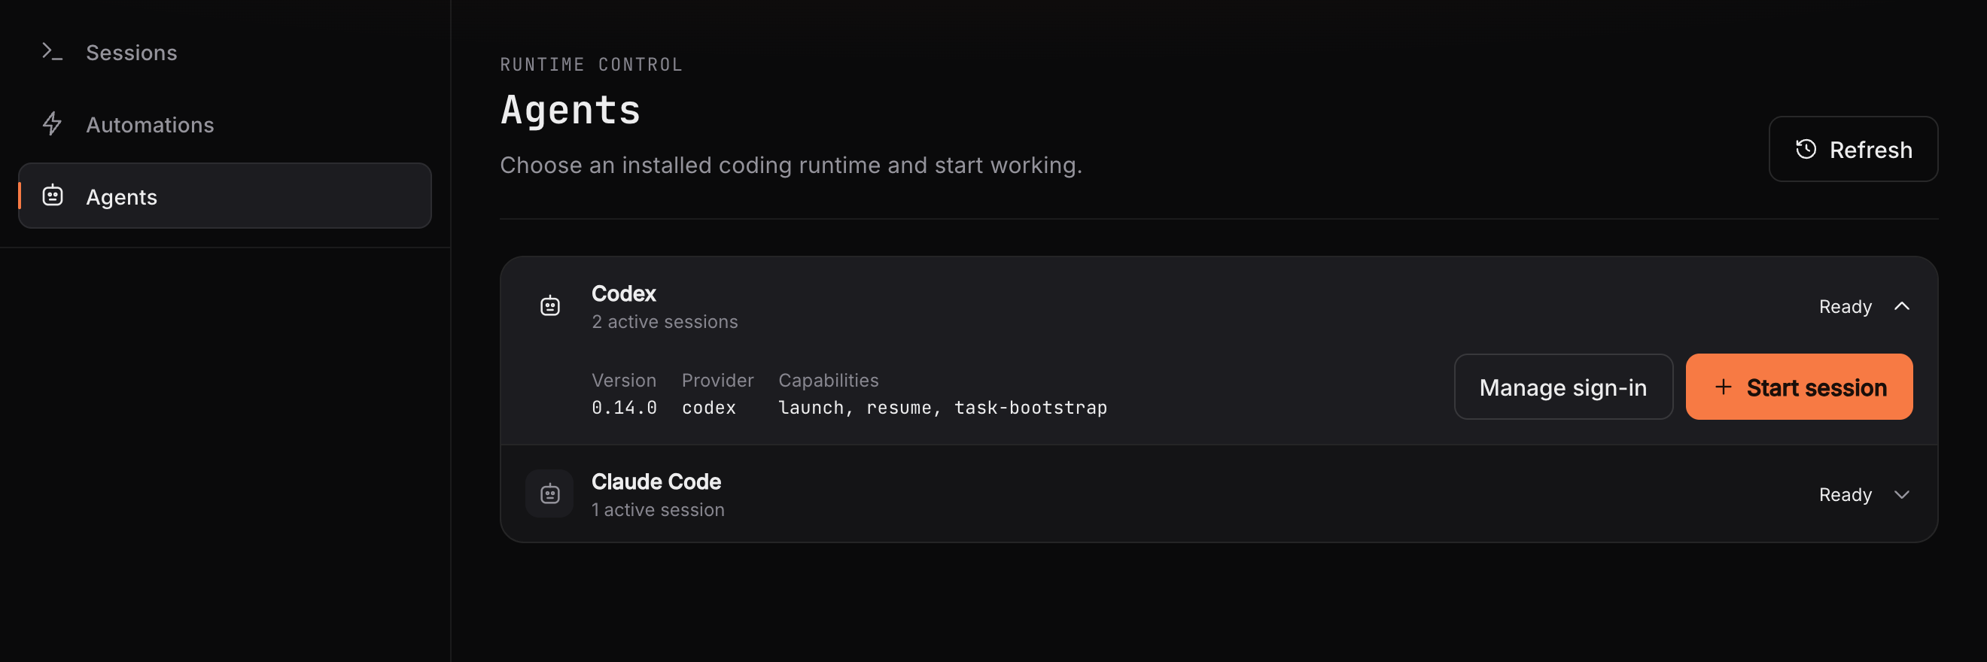
Task: Click the provider value codex
Action: 709,408
